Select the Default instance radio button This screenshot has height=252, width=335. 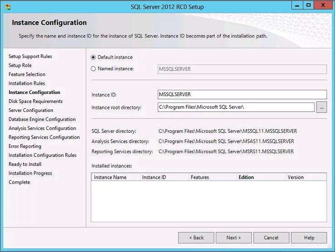pos(93,57)
